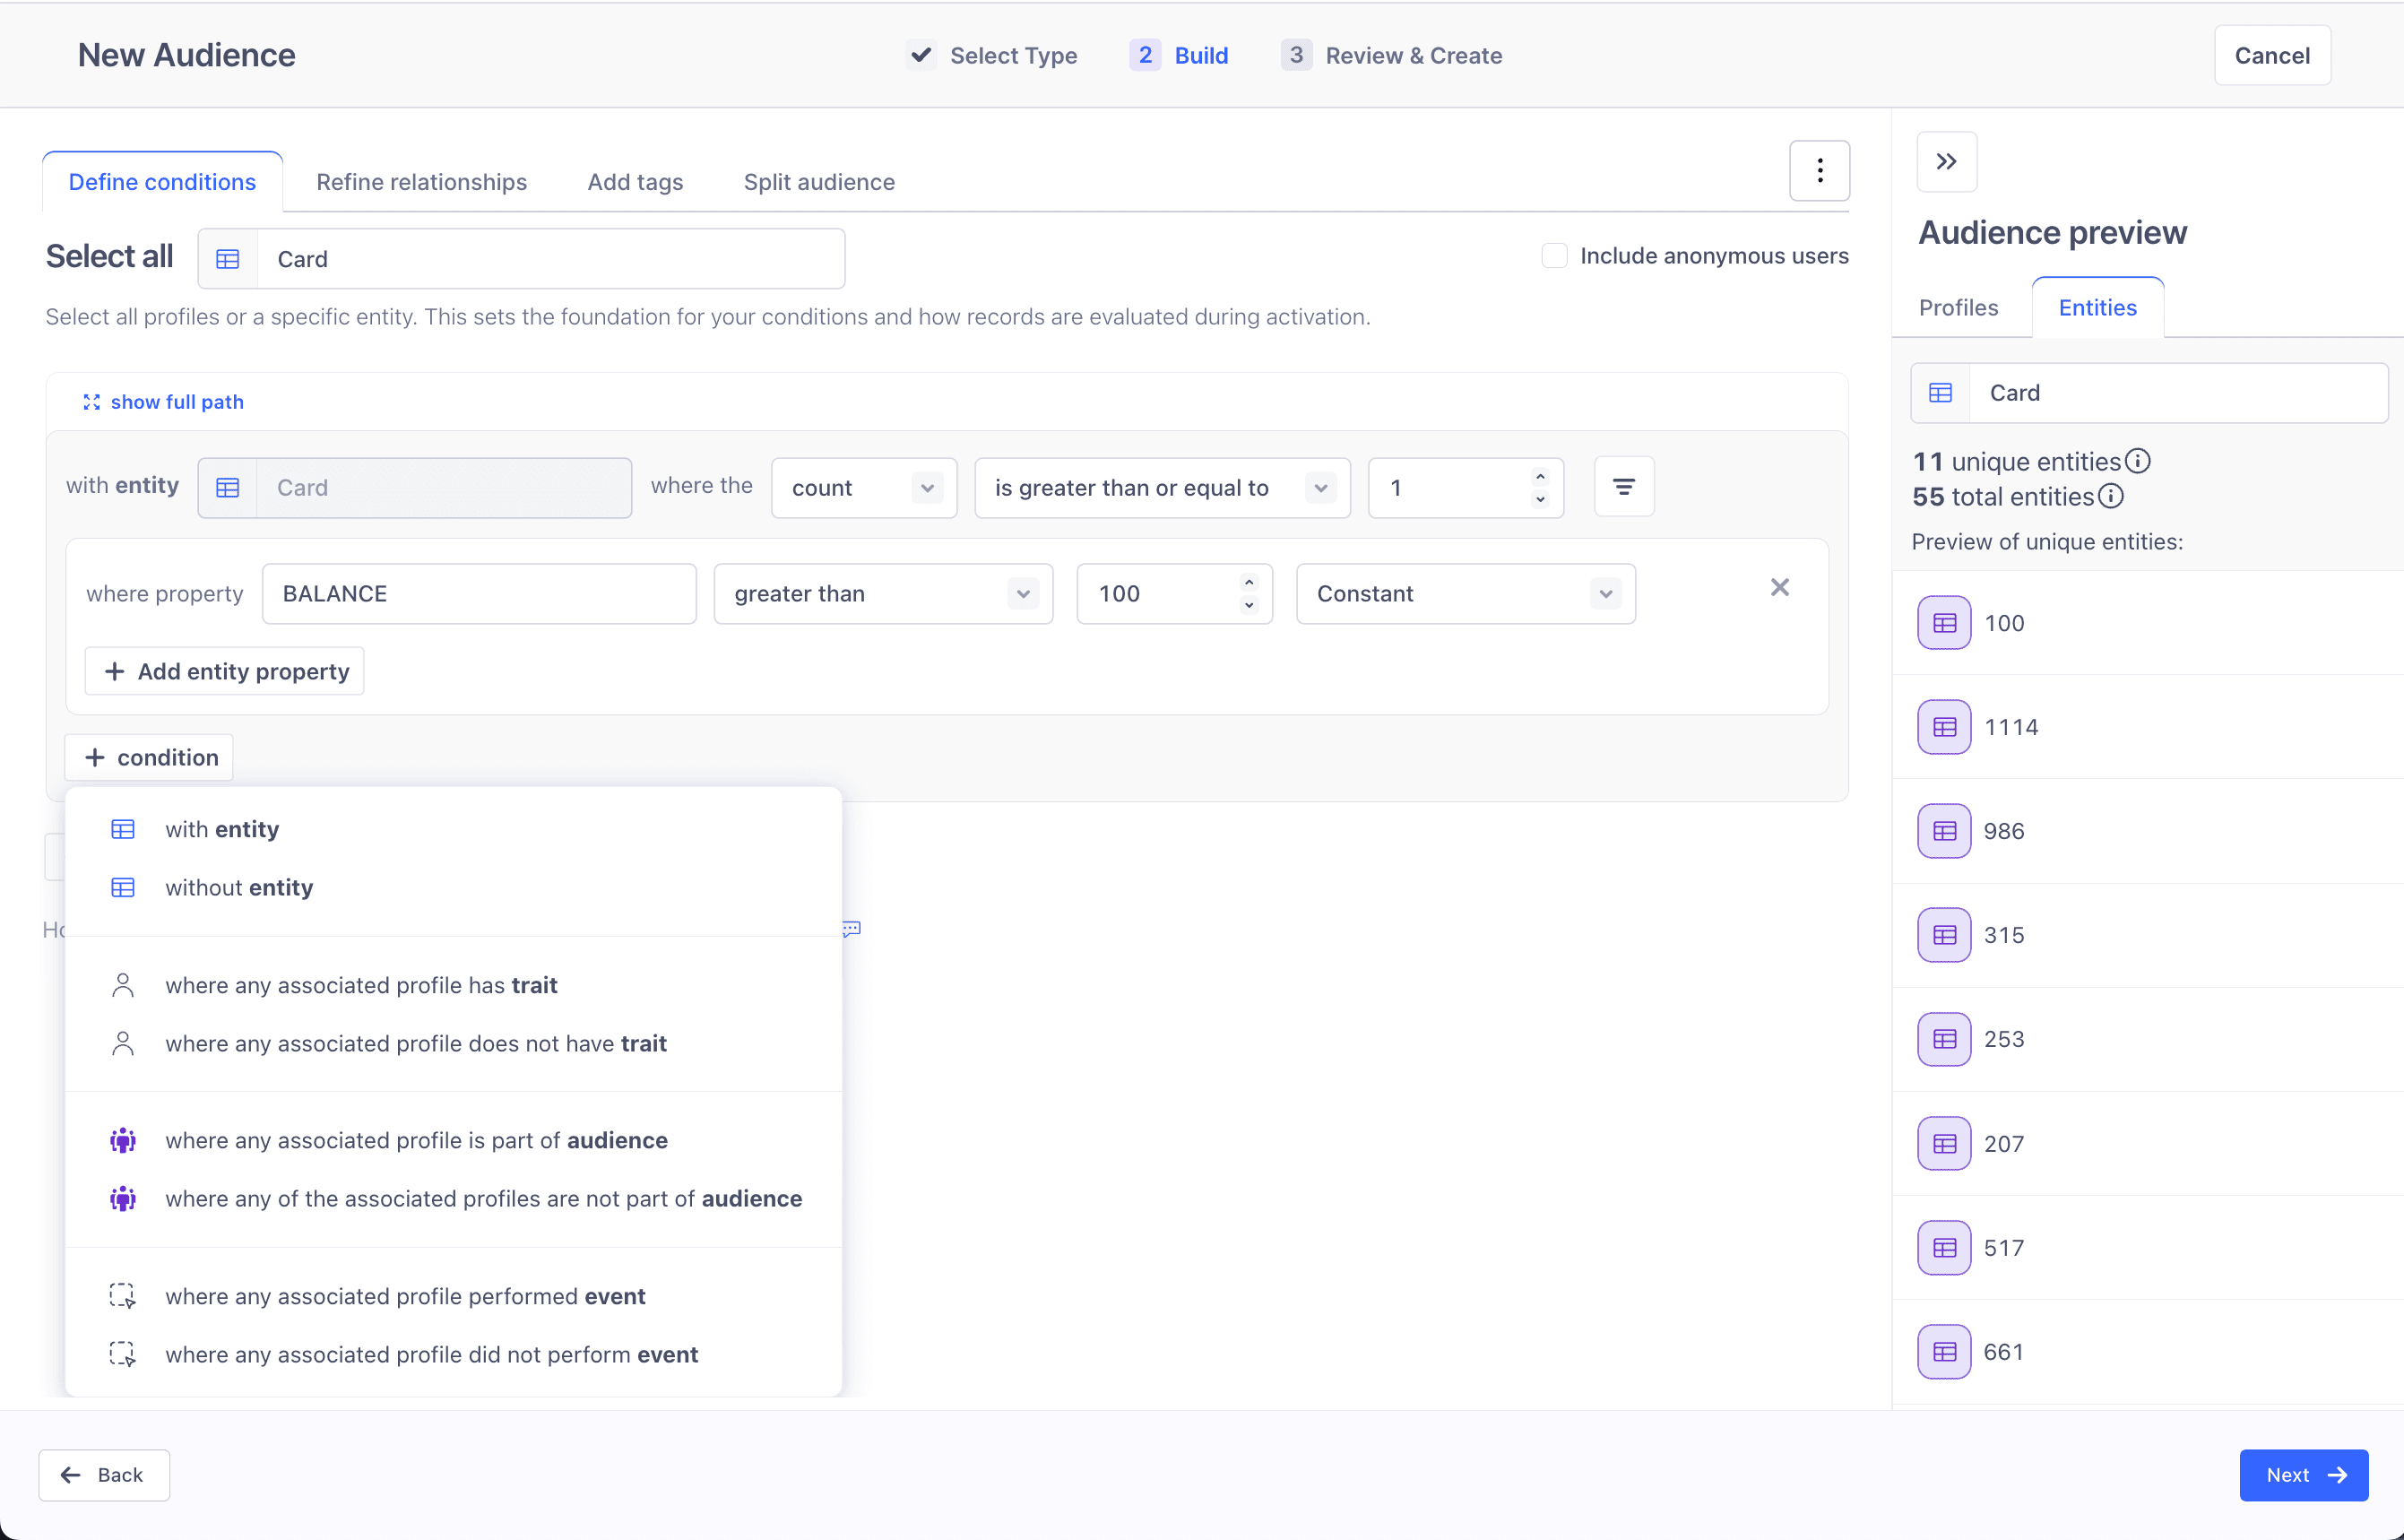Viewport: 2404px width, 1540px height.
Task: Select 'without entity' from the condition menu
Action: click(238, 887)
